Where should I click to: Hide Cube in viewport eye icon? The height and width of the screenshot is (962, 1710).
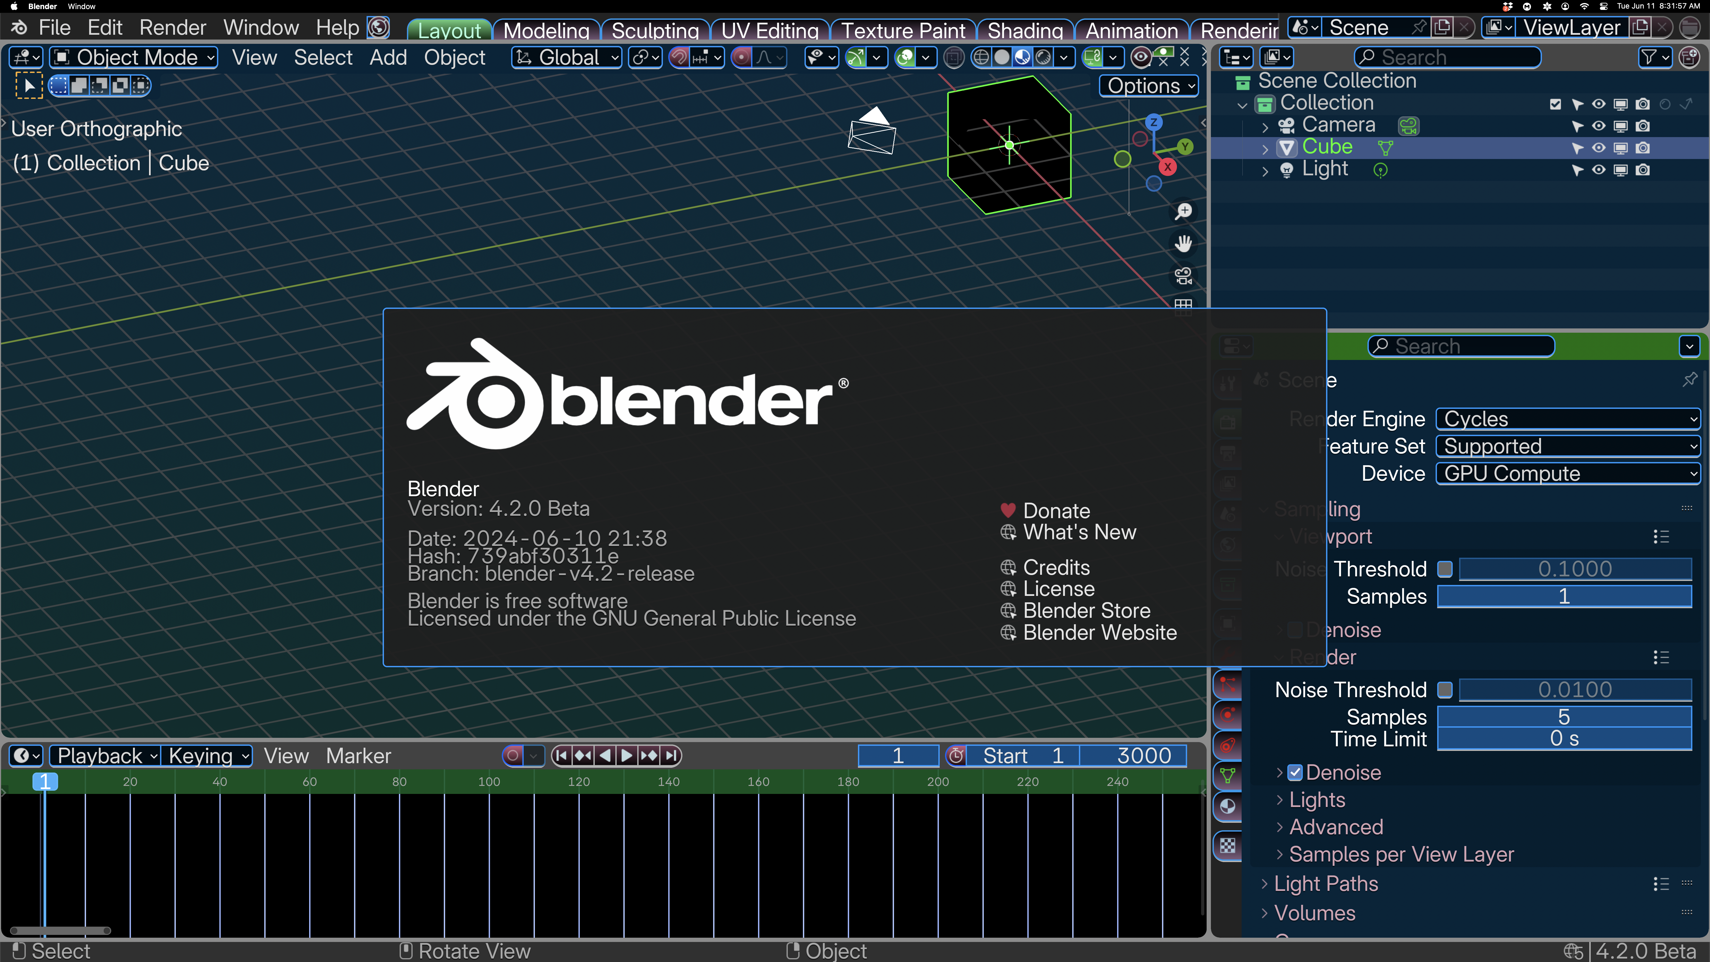point(1599,148)
